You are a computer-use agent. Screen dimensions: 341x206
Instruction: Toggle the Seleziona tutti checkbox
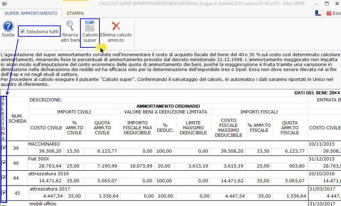(x=23, y=31)
